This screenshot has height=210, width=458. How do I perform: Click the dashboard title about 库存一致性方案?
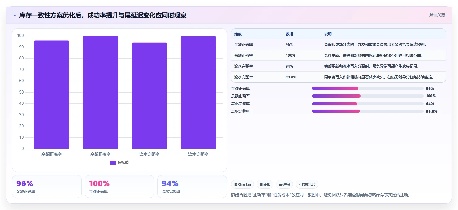(103, 15)
